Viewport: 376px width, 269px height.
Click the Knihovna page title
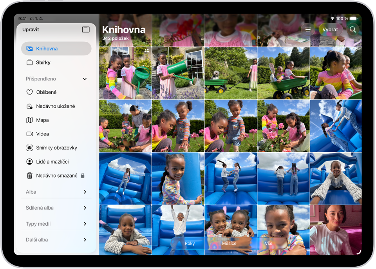124,30
